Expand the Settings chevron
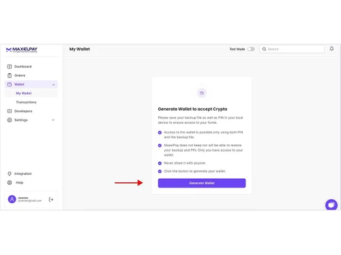Image resolution: width=341 pixels, height=255 pixels. 53,120
